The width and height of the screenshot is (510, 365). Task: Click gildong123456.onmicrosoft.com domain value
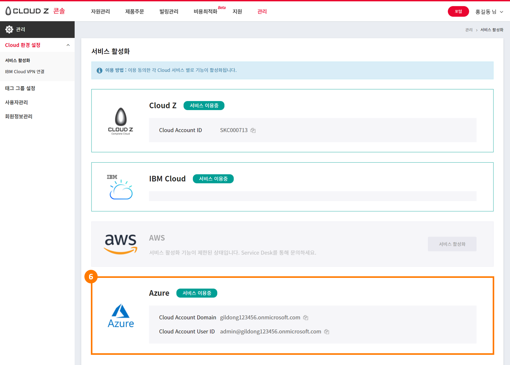(260, 318)
